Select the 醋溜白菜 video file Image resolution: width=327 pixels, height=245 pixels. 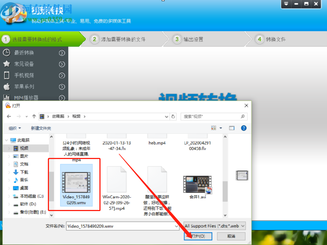coord(157,191)
